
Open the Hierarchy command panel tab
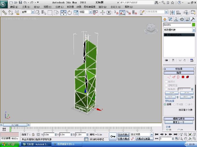click(x=176, y=20)
